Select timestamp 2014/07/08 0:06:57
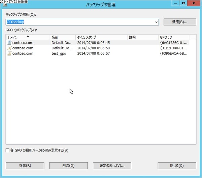This screenshot has height=178, width=202. (94, 53)
